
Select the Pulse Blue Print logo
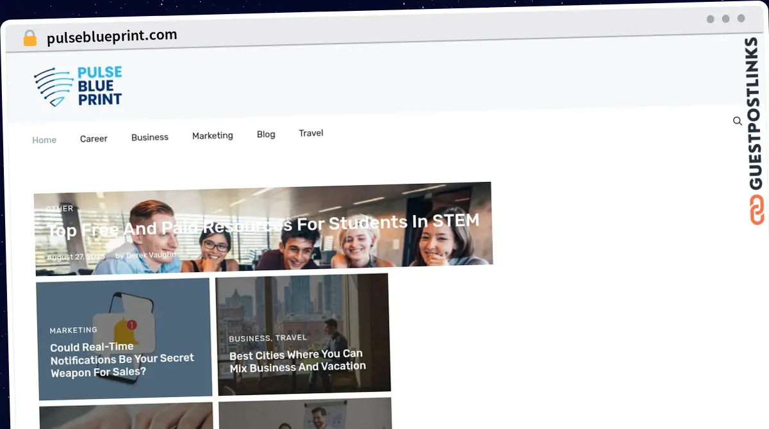78,86
